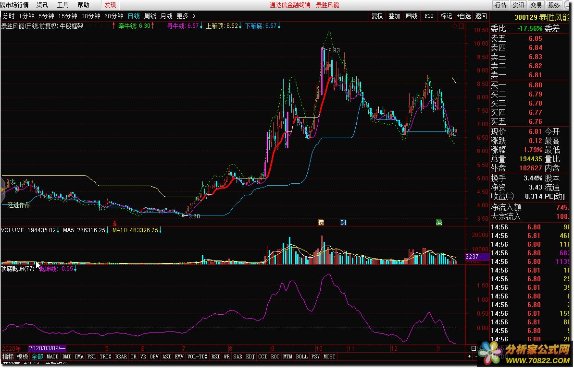Click the 卖一 ask price 6.81
This screenshot has height=368, width=574.
pos(535,75)
